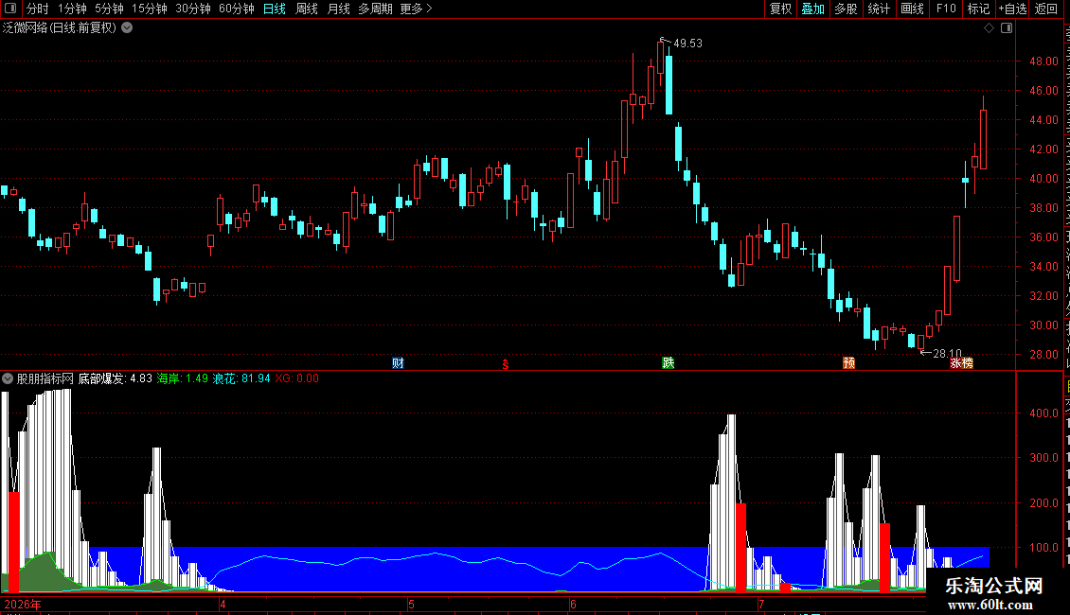The width and height of the screenshot is (1070, 615).
Task: Select the 周线 weekly chart tab
Action: [307, 9]
